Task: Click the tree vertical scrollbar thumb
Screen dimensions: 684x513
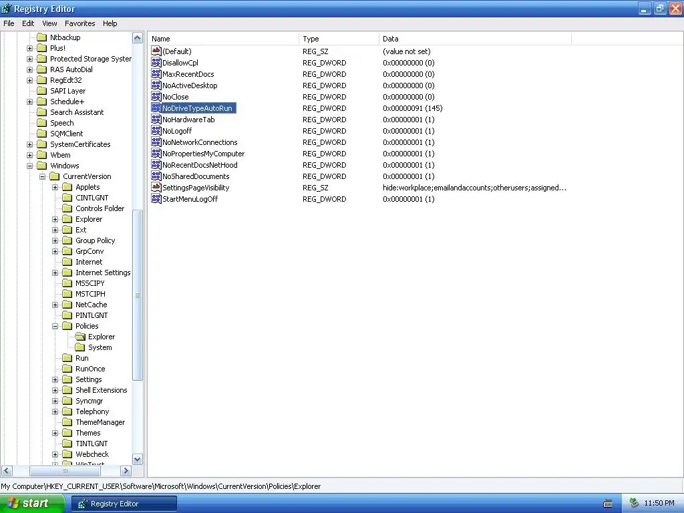Action: coord(138,295)
